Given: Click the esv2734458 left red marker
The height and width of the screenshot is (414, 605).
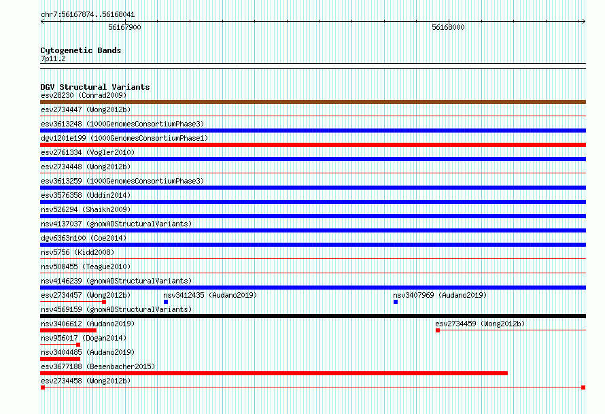Looking at the screenshot, I should coord(43,387).
